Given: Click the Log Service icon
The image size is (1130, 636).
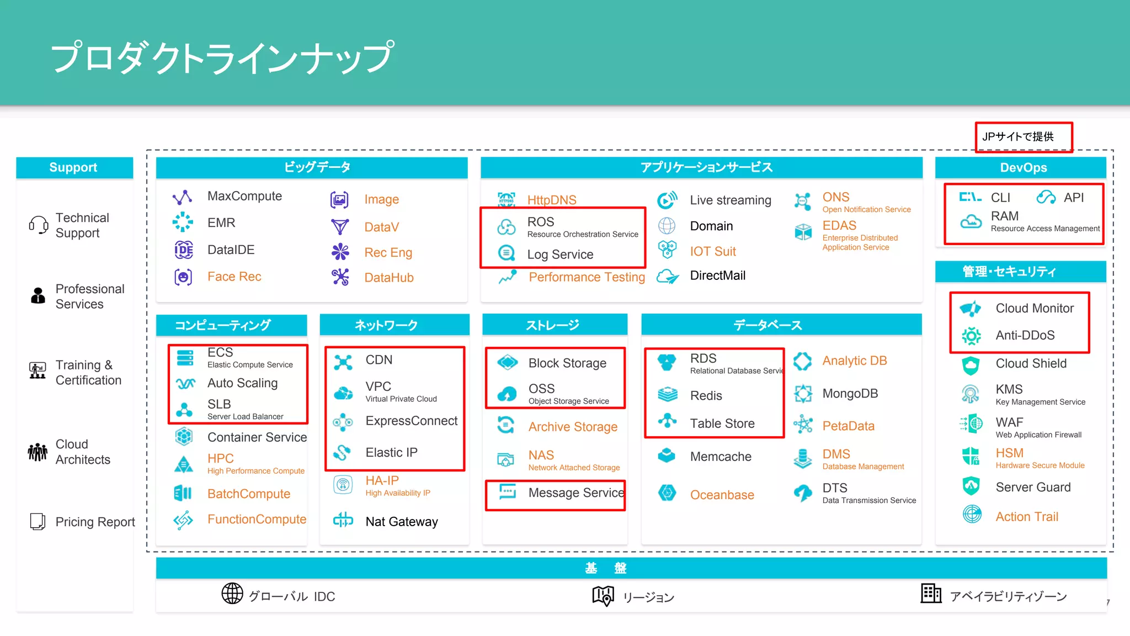Looking at the screenshot, I should coord(507,253).
